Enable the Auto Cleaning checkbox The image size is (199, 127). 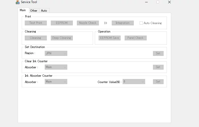(141, 23)
